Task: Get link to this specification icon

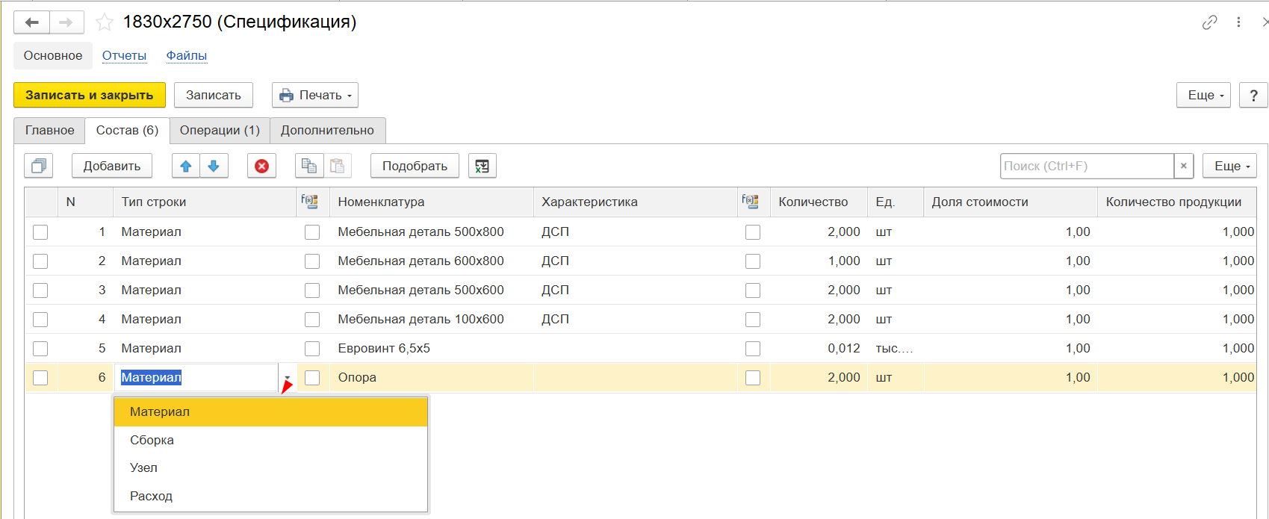Action: (x=1209, y=22)
